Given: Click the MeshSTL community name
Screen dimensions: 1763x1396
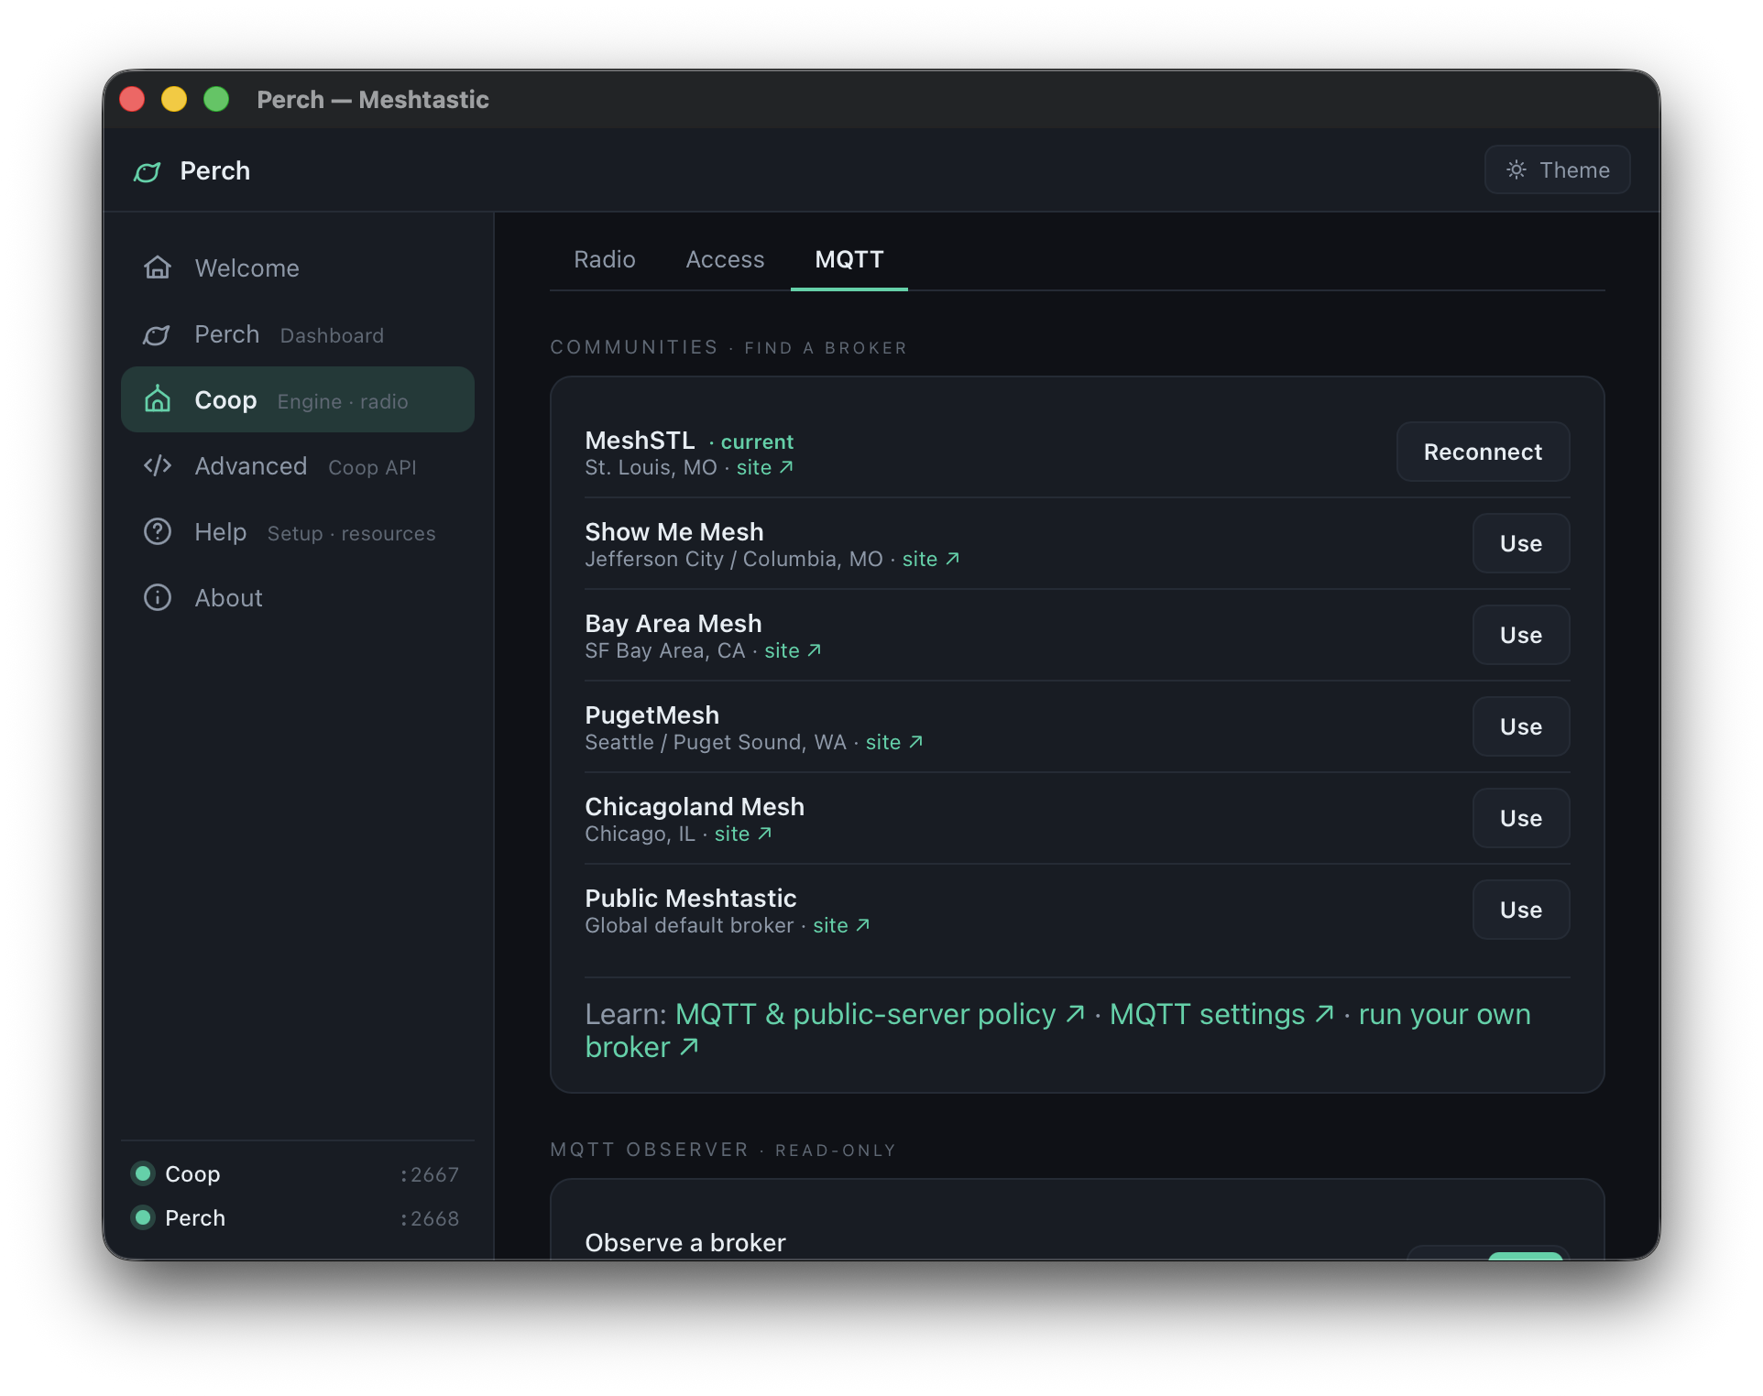Looking at the screenshot, I should coord(641,441).
